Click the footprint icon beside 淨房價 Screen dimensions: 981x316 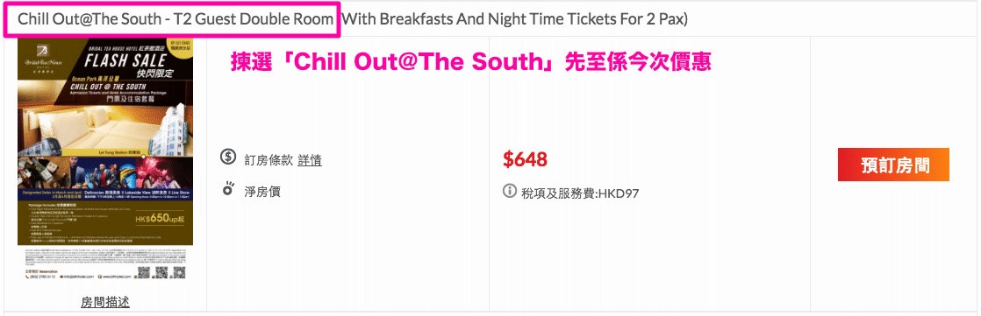pos(228,188)
